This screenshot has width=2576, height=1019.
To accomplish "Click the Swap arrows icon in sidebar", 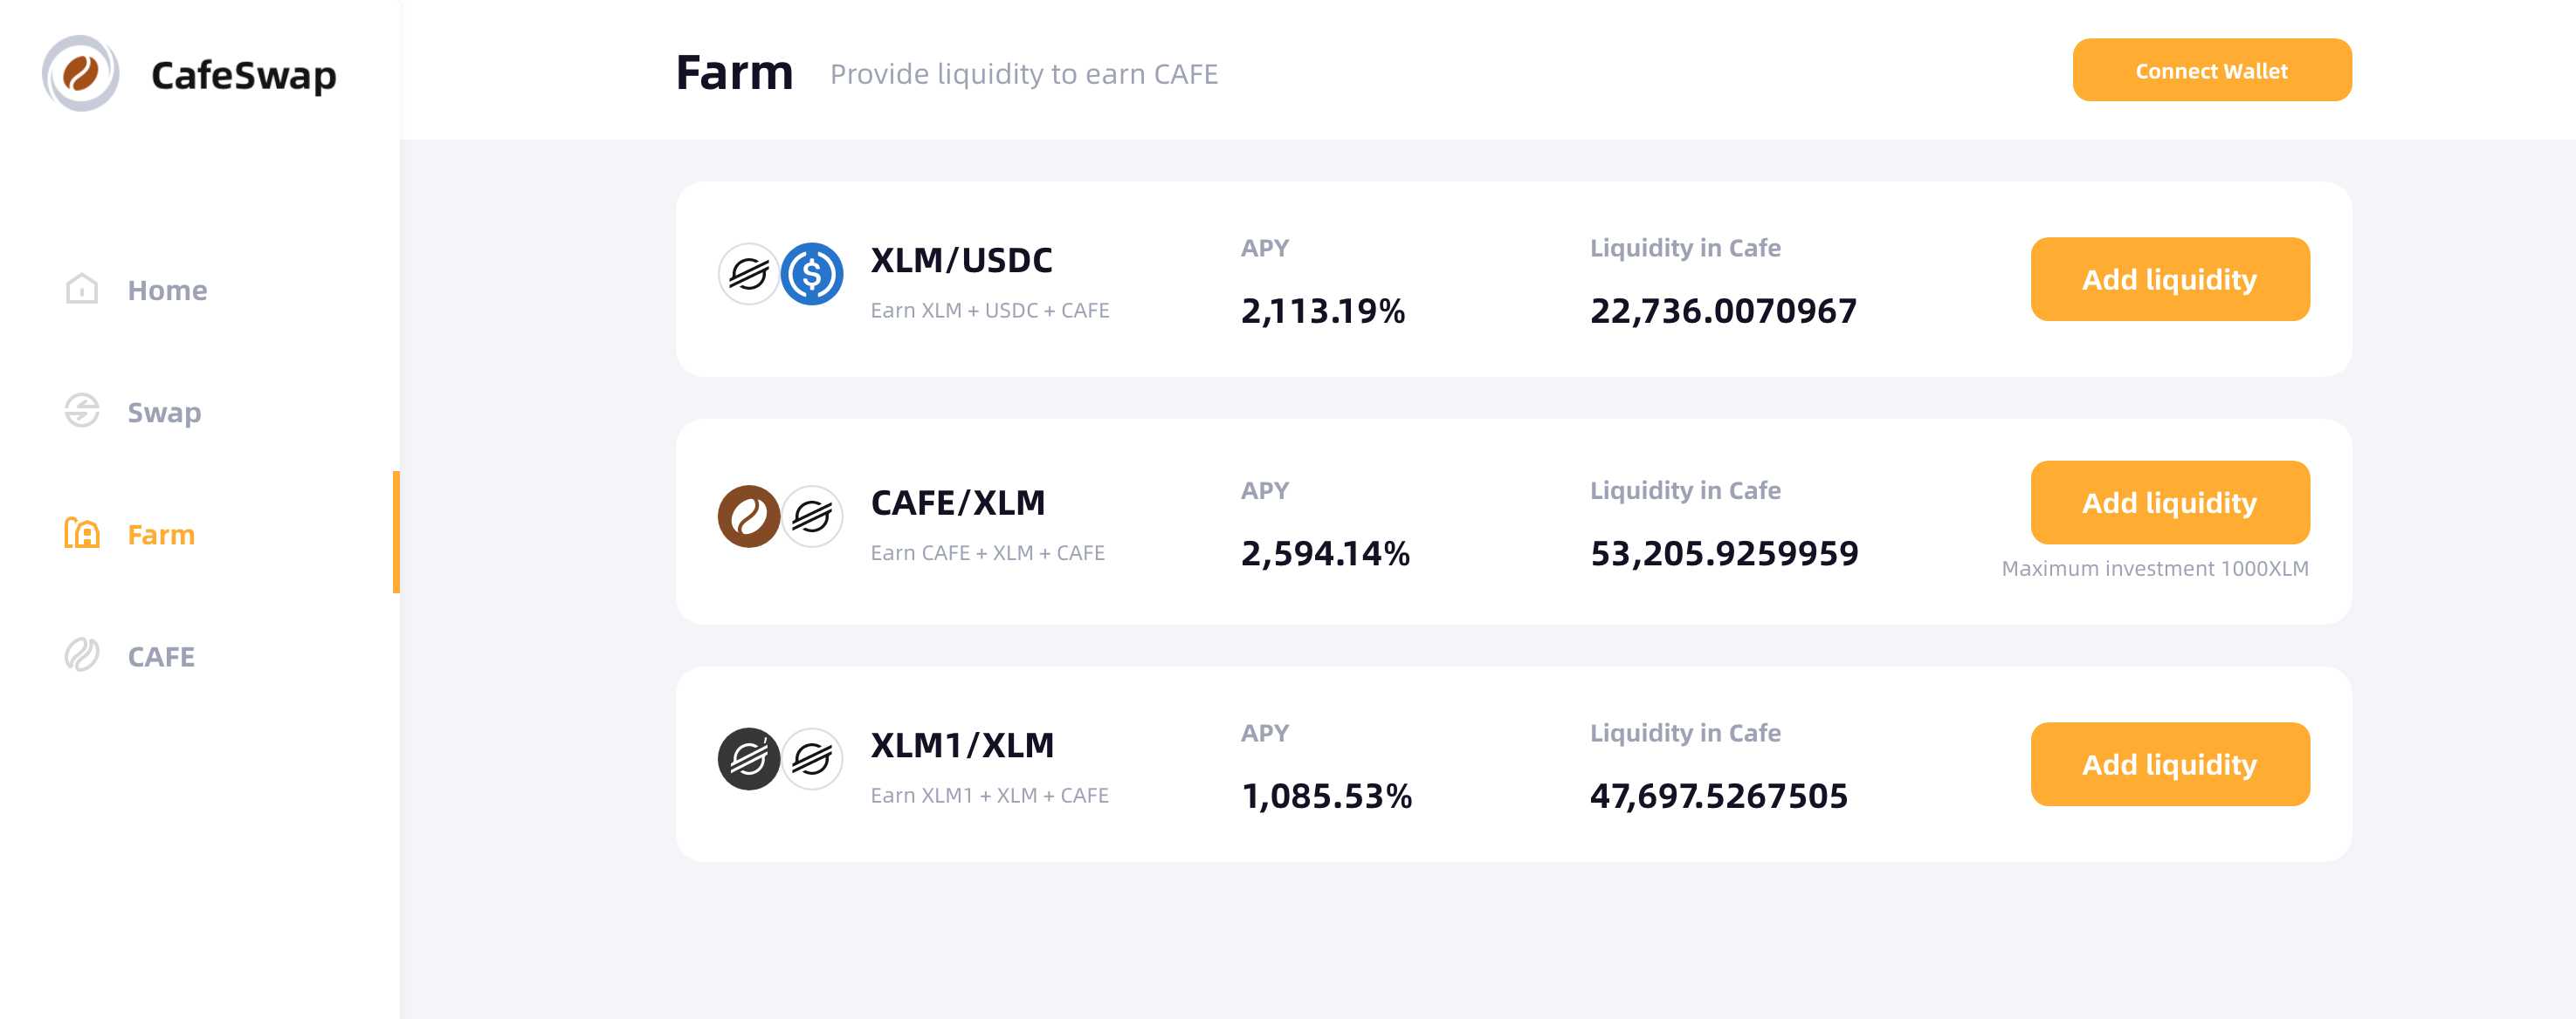I will coord(82,411).
